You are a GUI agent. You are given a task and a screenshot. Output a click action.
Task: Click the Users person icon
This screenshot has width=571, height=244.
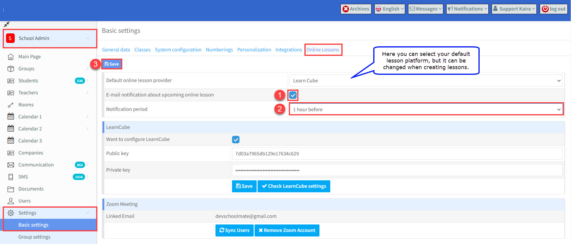click(x=11, y=201)
